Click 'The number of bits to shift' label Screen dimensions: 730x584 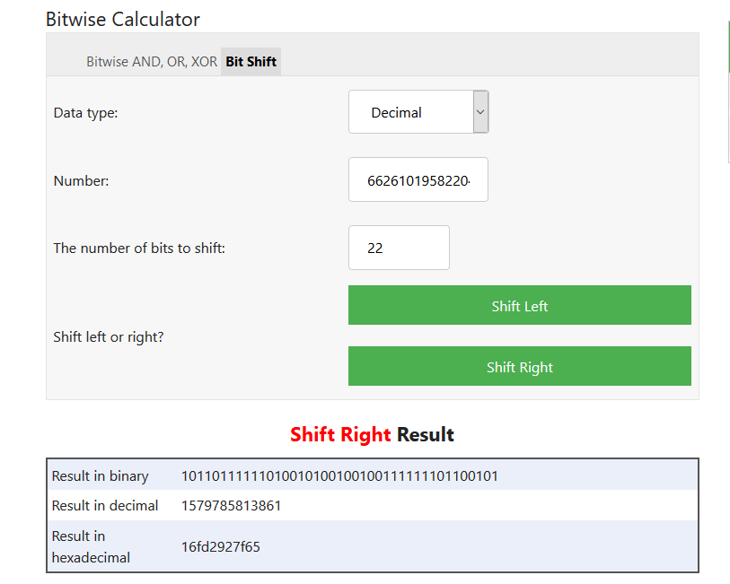point(139,248)
